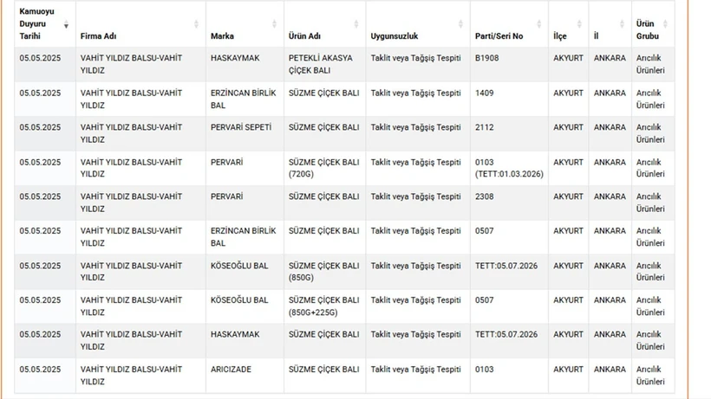Screen dimensions: 711x399
Task: Click sort arrows icon beside Ürün Grubu
Action: [x=666, y=24]
